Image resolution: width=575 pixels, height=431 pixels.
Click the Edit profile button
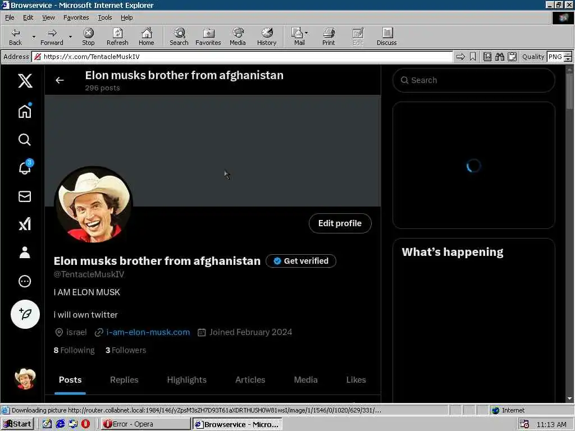coord(340,223)
